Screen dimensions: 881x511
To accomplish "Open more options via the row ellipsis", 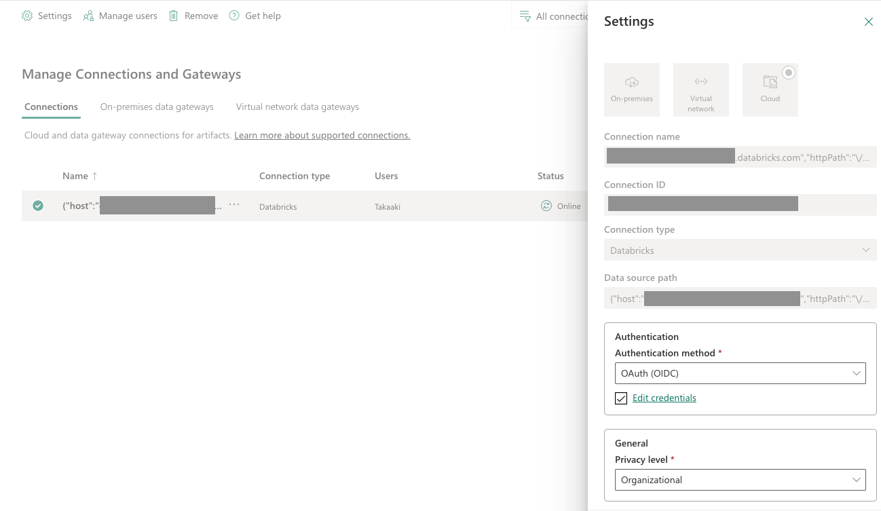I will point(234,204).
